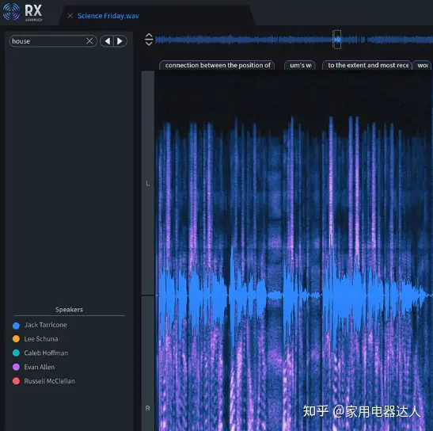Select the right channel R strip
This screenshot has width=433, height=431.
click(148, 364)
